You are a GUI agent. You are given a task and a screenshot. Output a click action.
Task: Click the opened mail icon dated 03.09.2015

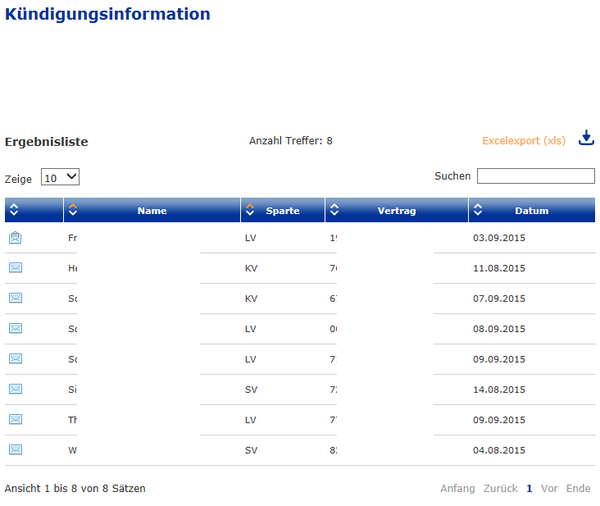(x=15, y=238)
